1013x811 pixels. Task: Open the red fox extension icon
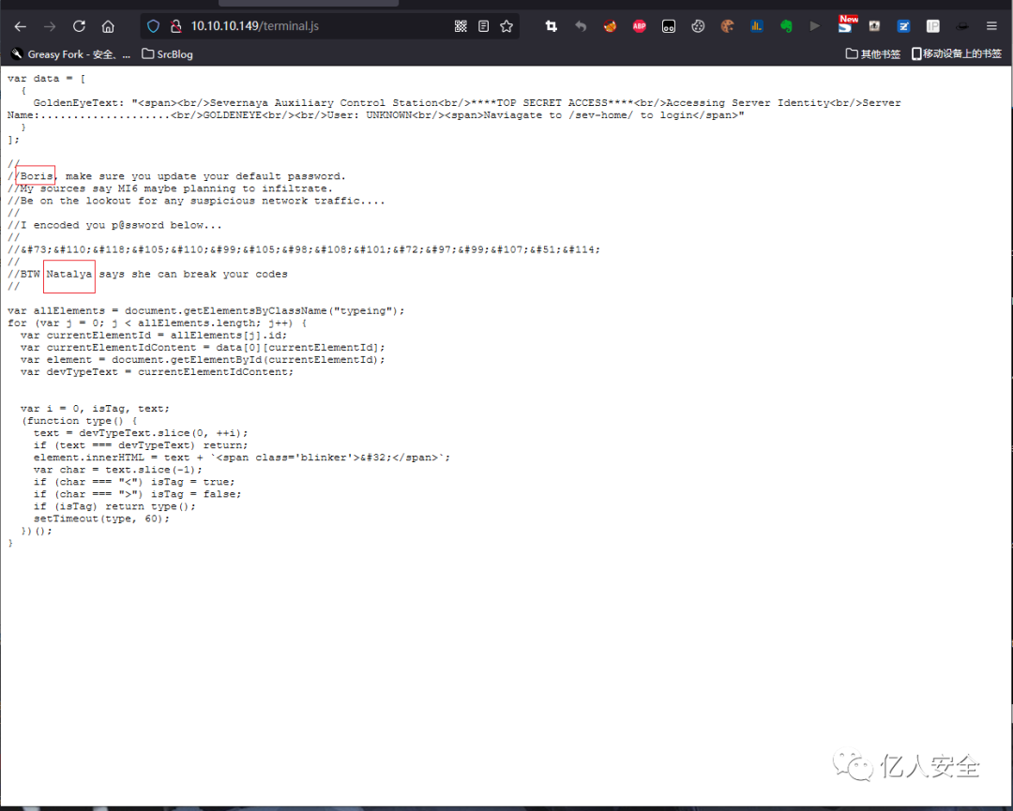tap(610, 26)
